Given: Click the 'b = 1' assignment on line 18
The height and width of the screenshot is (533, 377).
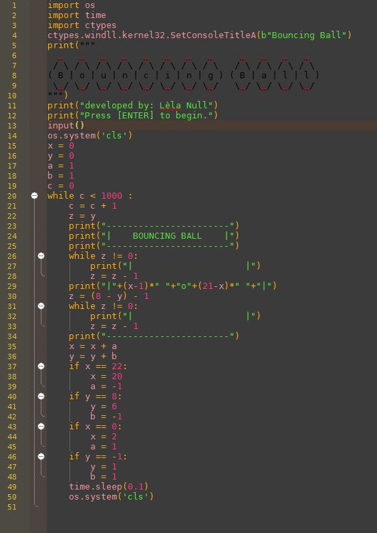Looking at the screenshot, I should (61, 176).
